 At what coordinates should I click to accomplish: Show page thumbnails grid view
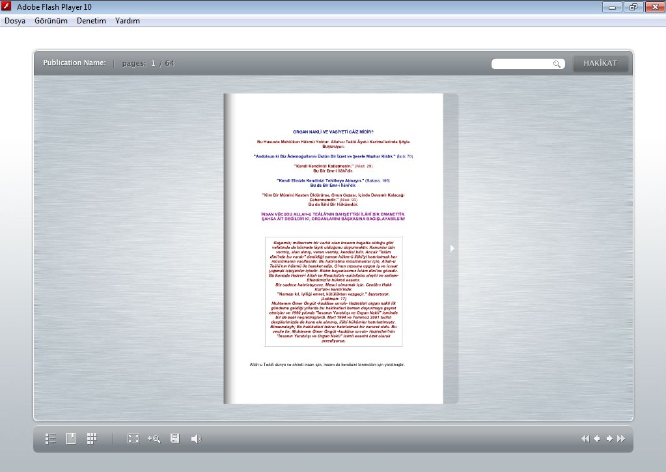[x=92, y=439]
